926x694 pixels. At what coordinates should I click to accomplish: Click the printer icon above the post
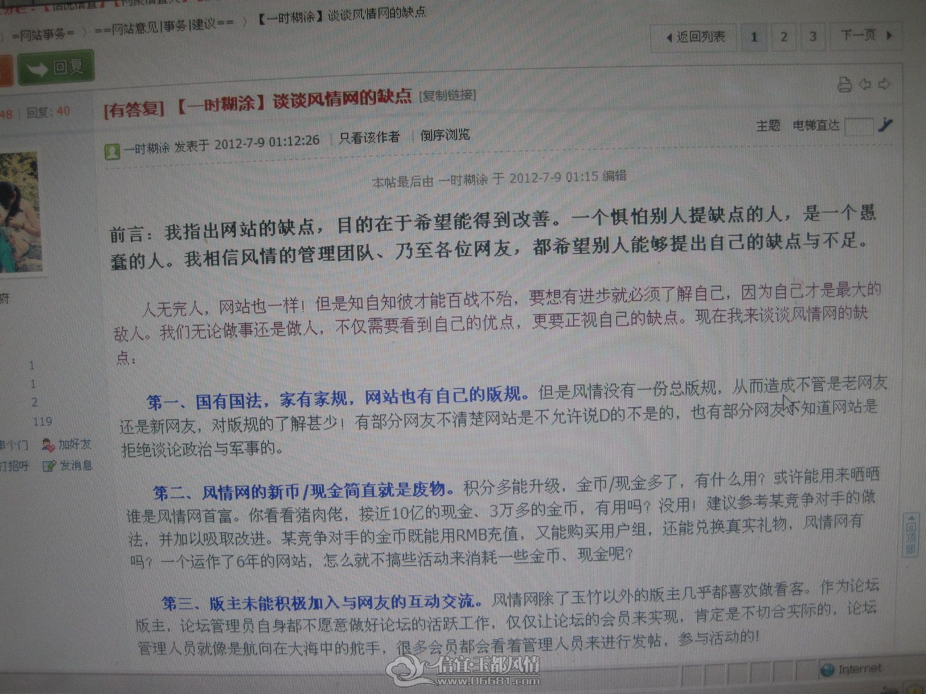844,85
